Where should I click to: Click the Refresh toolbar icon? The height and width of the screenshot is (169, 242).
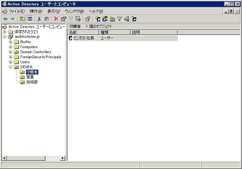click(x=71, y=19)
